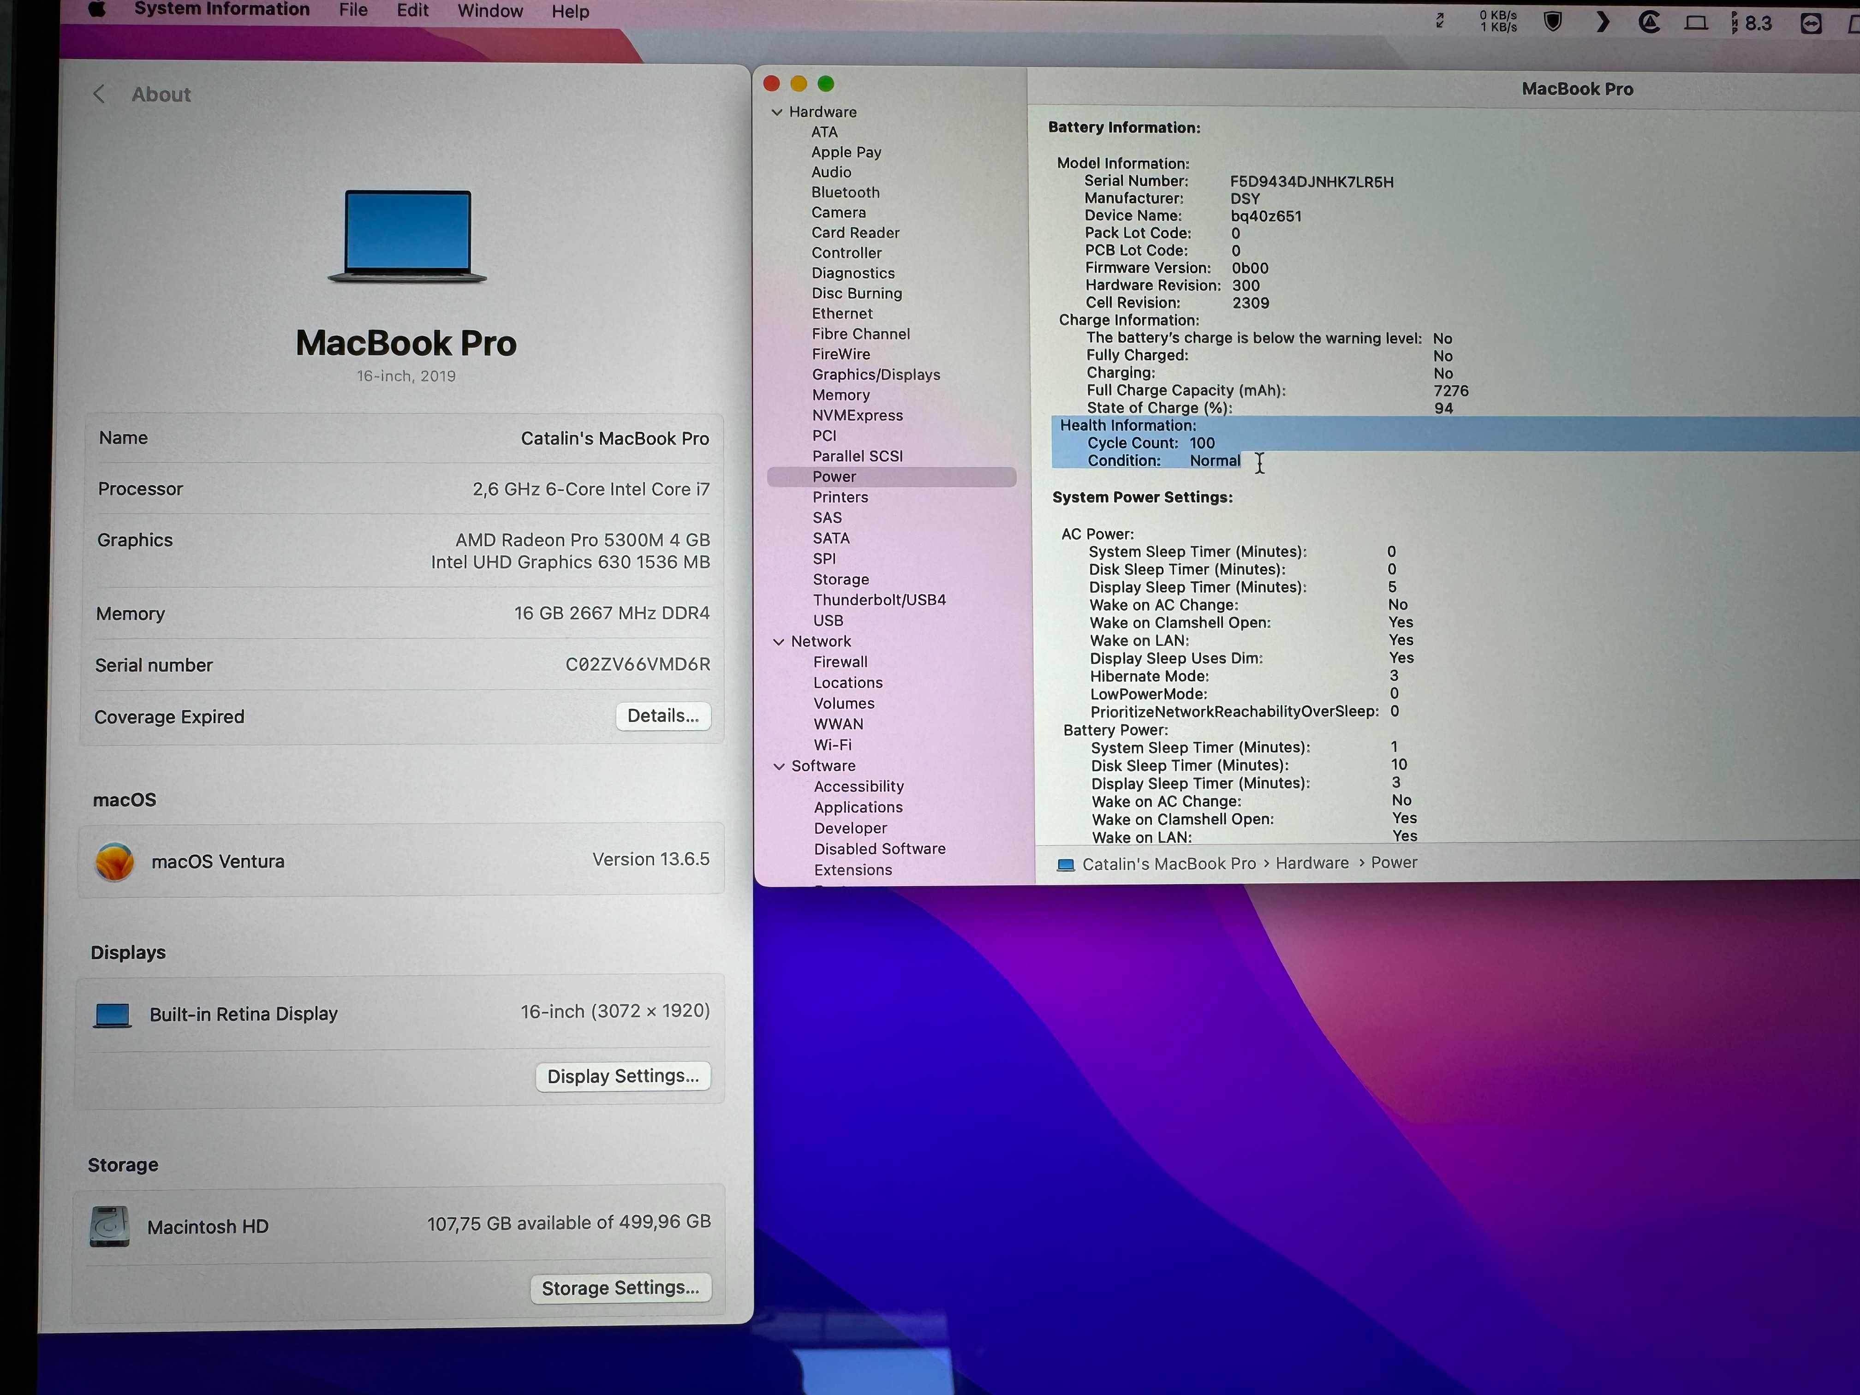Select Bluetooth in the sidebar

[845, 192]
